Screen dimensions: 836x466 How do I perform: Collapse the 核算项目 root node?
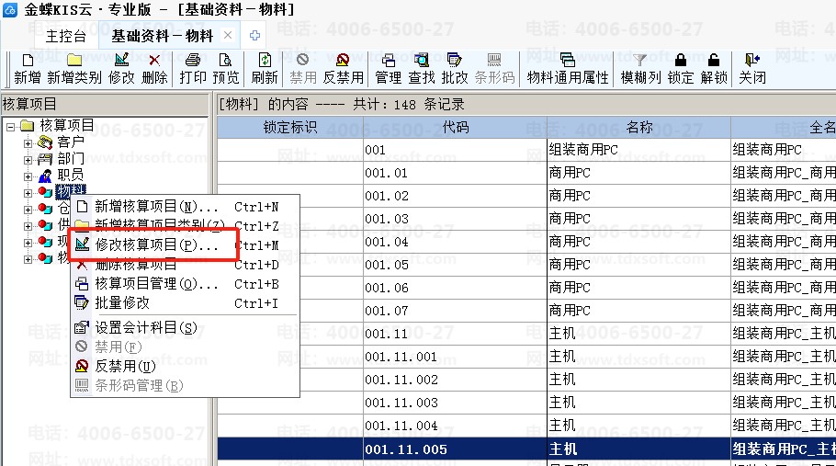click(10, 126)
